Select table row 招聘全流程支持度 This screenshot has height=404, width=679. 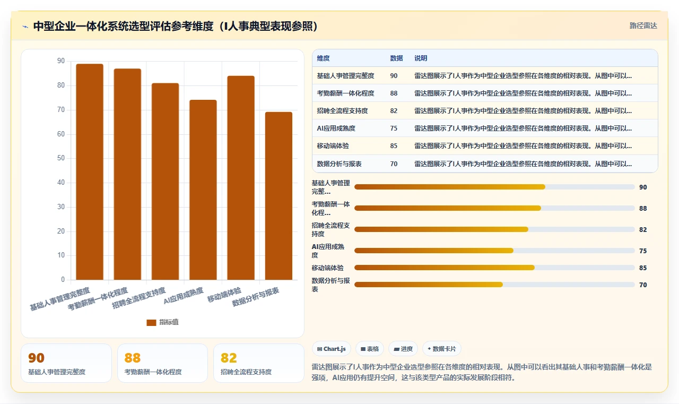485,110
